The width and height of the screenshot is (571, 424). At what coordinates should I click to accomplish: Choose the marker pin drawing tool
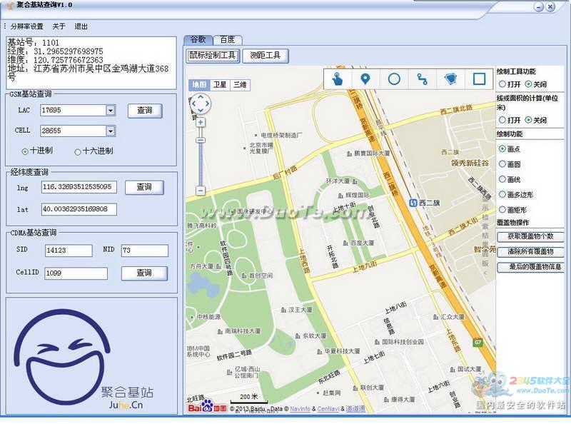pos(365,79)
